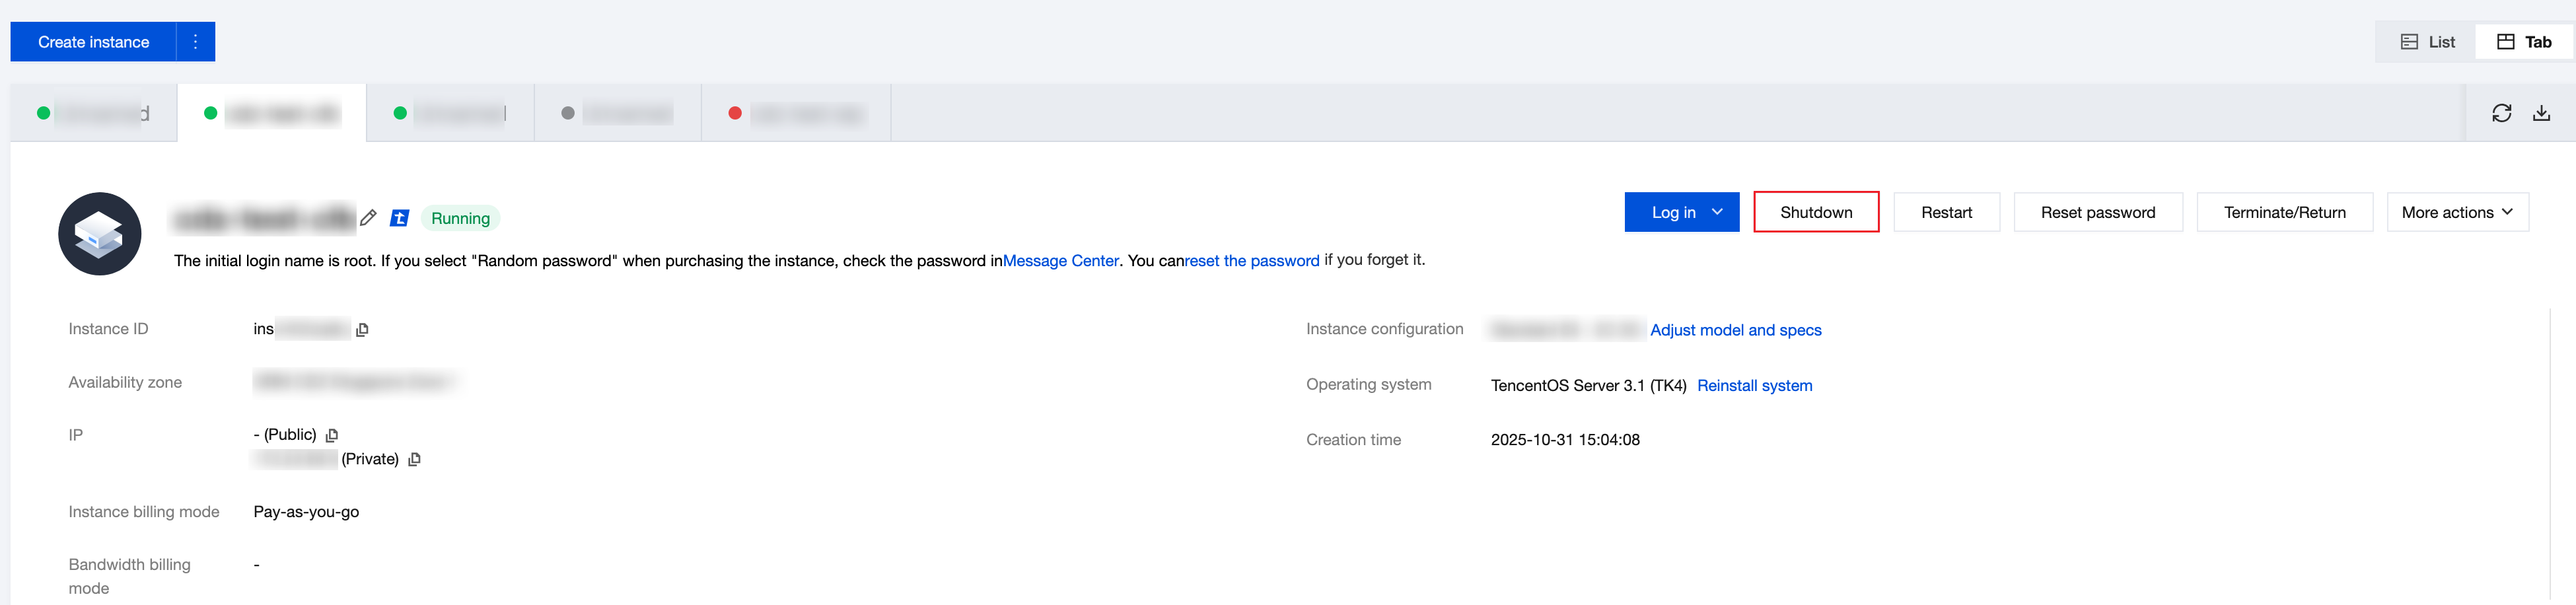Screen dimensions: 2576x605
Task: Click the Shutdown button
Action: [x=1816, y=212]
